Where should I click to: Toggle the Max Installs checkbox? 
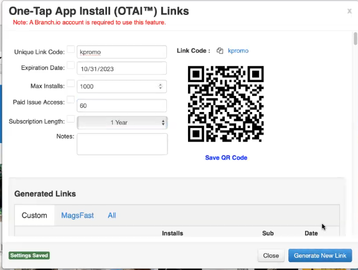pos(71,83)
